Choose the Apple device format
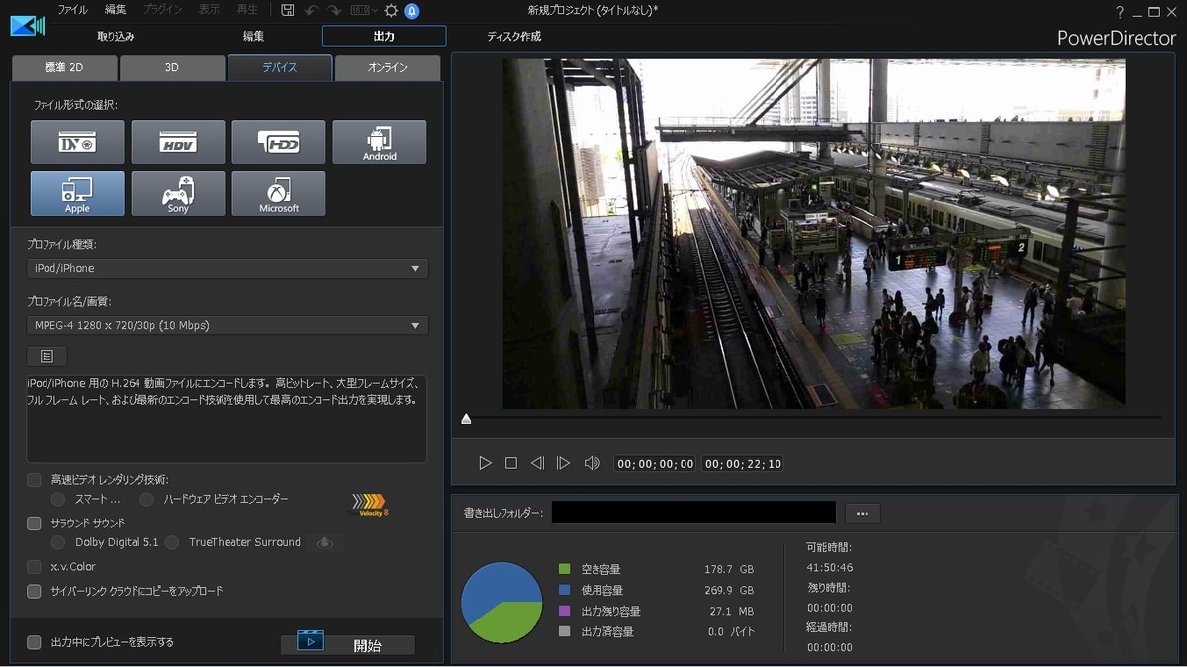The image size is (1187, 667). [x=77, y=193]
